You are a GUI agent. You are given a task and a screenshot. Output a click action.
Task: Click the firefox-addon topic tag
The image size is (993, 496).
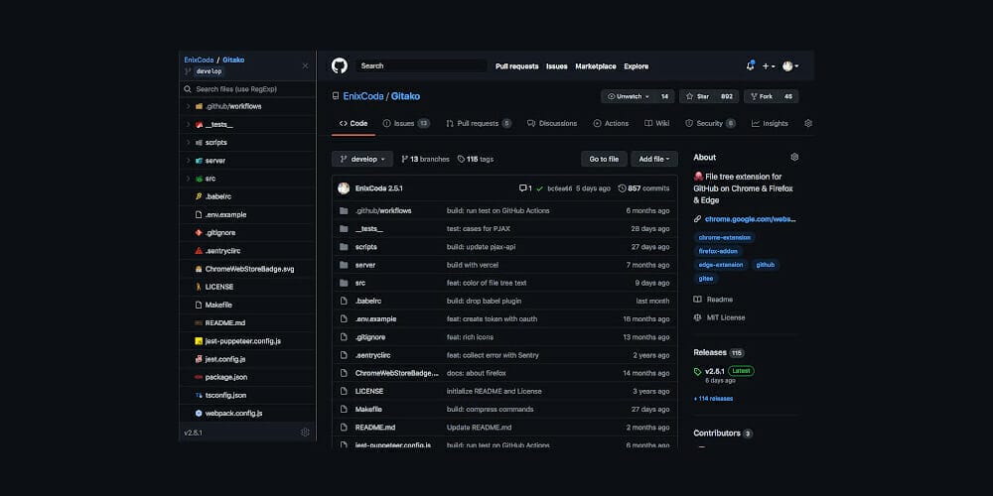718,251
